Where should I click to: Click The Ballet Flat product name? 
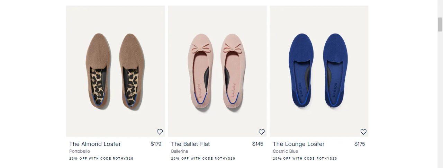coord(191,144)
